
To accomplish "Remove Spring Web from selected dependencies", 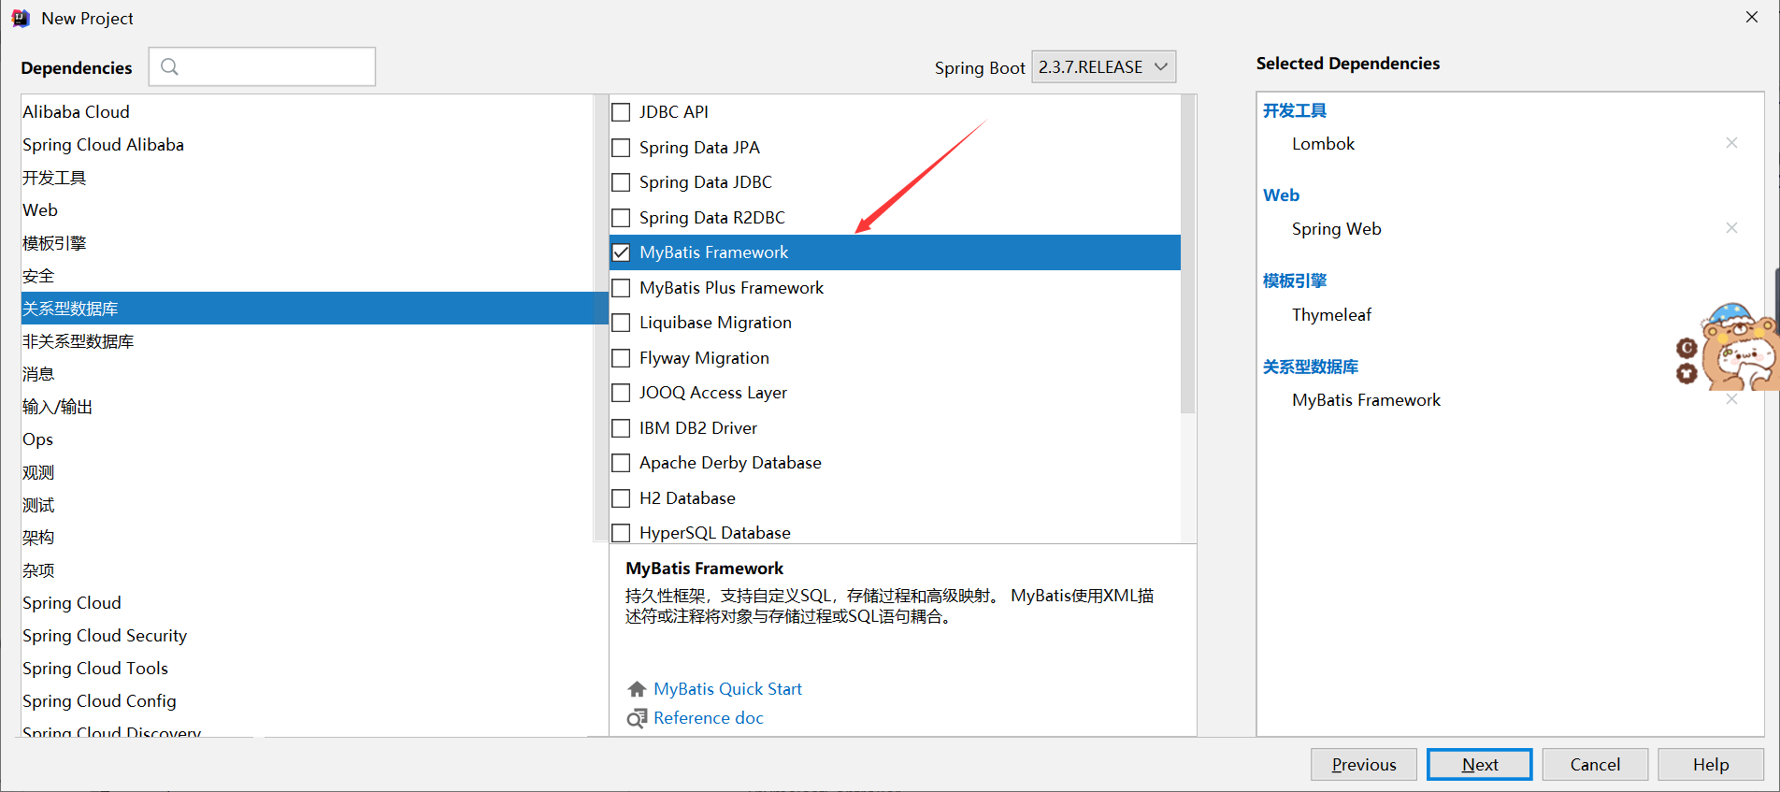I will point(1731,228).
